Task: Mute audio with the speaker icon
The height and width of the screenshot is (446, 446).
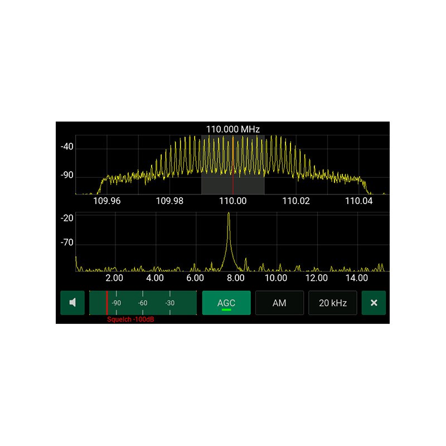Action: click(x=72, y=303)
